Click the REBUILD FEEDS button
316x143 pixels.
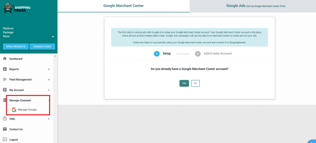click(x=42, y=47)
